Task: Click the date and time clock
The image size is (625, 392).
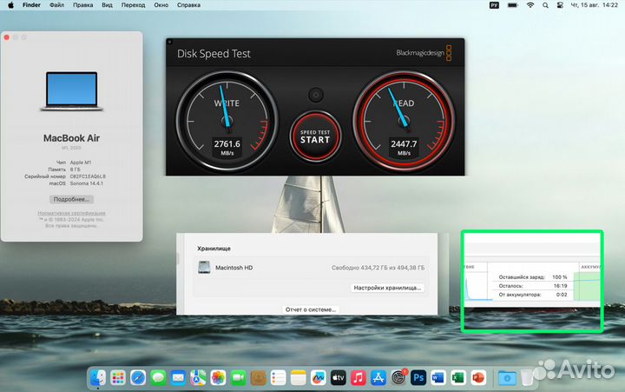Action: [594, 5]
